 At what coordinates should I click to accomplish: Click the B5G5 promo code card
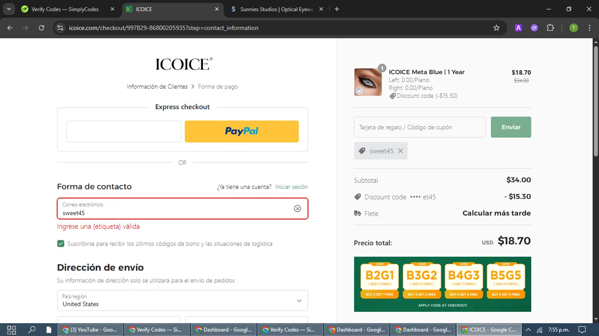[x=506, y=281]
